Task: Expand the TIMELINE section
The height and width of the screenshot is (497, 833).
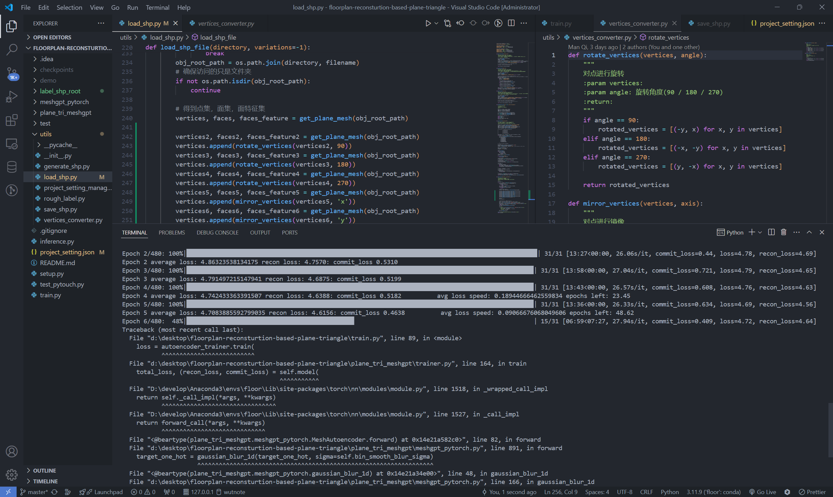Action: pyautogui.click(x=45, y=481)
